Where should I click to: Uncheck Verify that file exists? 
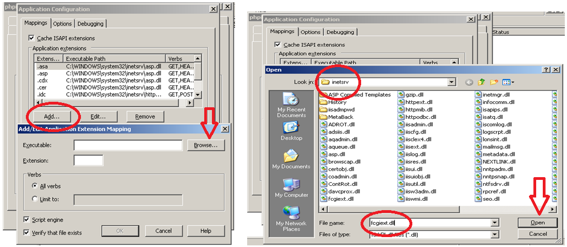tap(27, 233)
